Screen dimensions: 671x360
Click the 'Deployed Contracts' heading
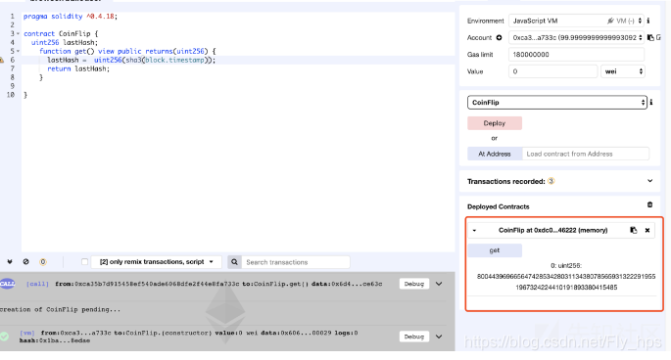tap(499, 206)
